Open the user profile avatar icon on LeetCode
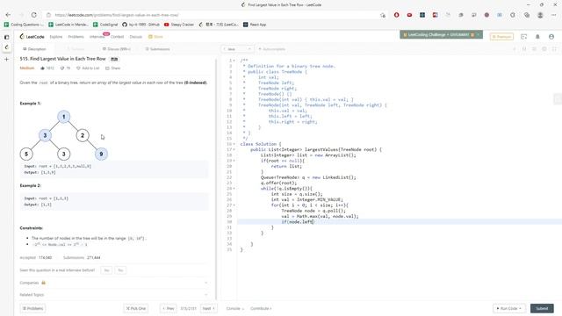Viewport: 562px width, 316px height. pyautogui.click(x=551, y=37)
